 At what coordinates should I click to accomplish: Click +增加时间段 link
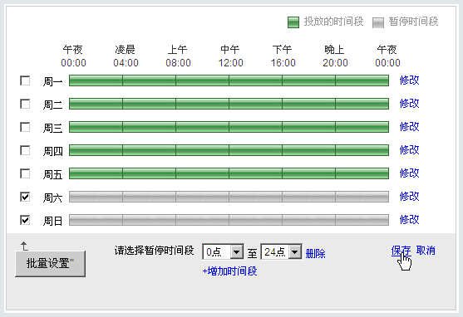[229, 271]
